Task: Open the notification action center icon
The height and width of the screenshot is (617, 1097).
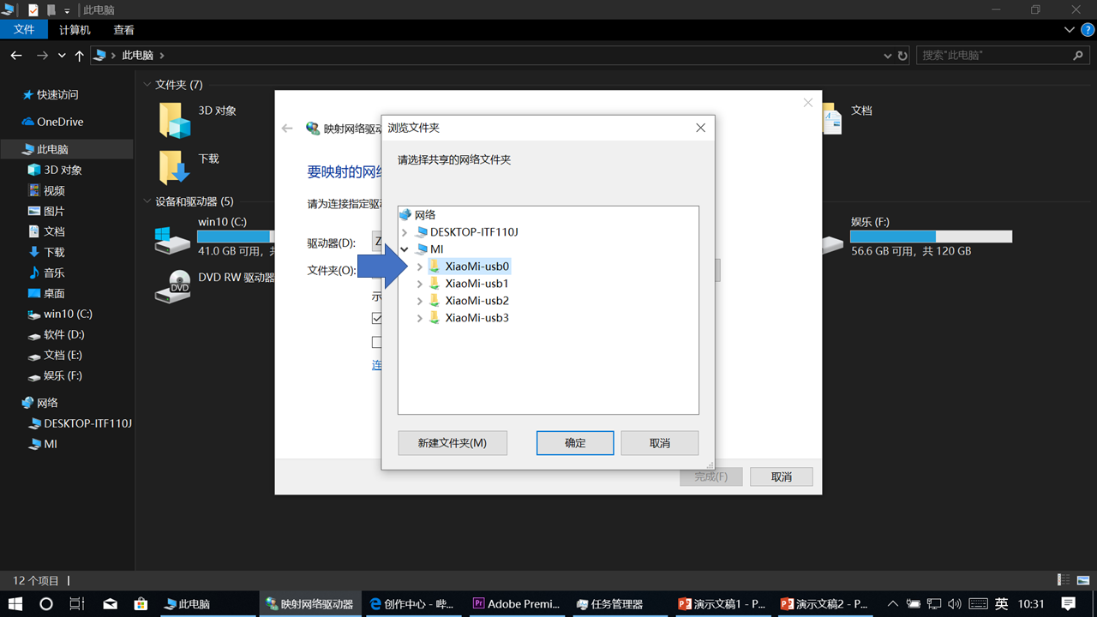Action: (1068, 604)
